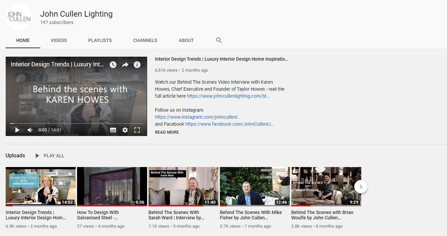This screenshot has width=447, height=236.
Task: Open the Sarah Ward interview thumbnail
Action: tap(183, 187)
